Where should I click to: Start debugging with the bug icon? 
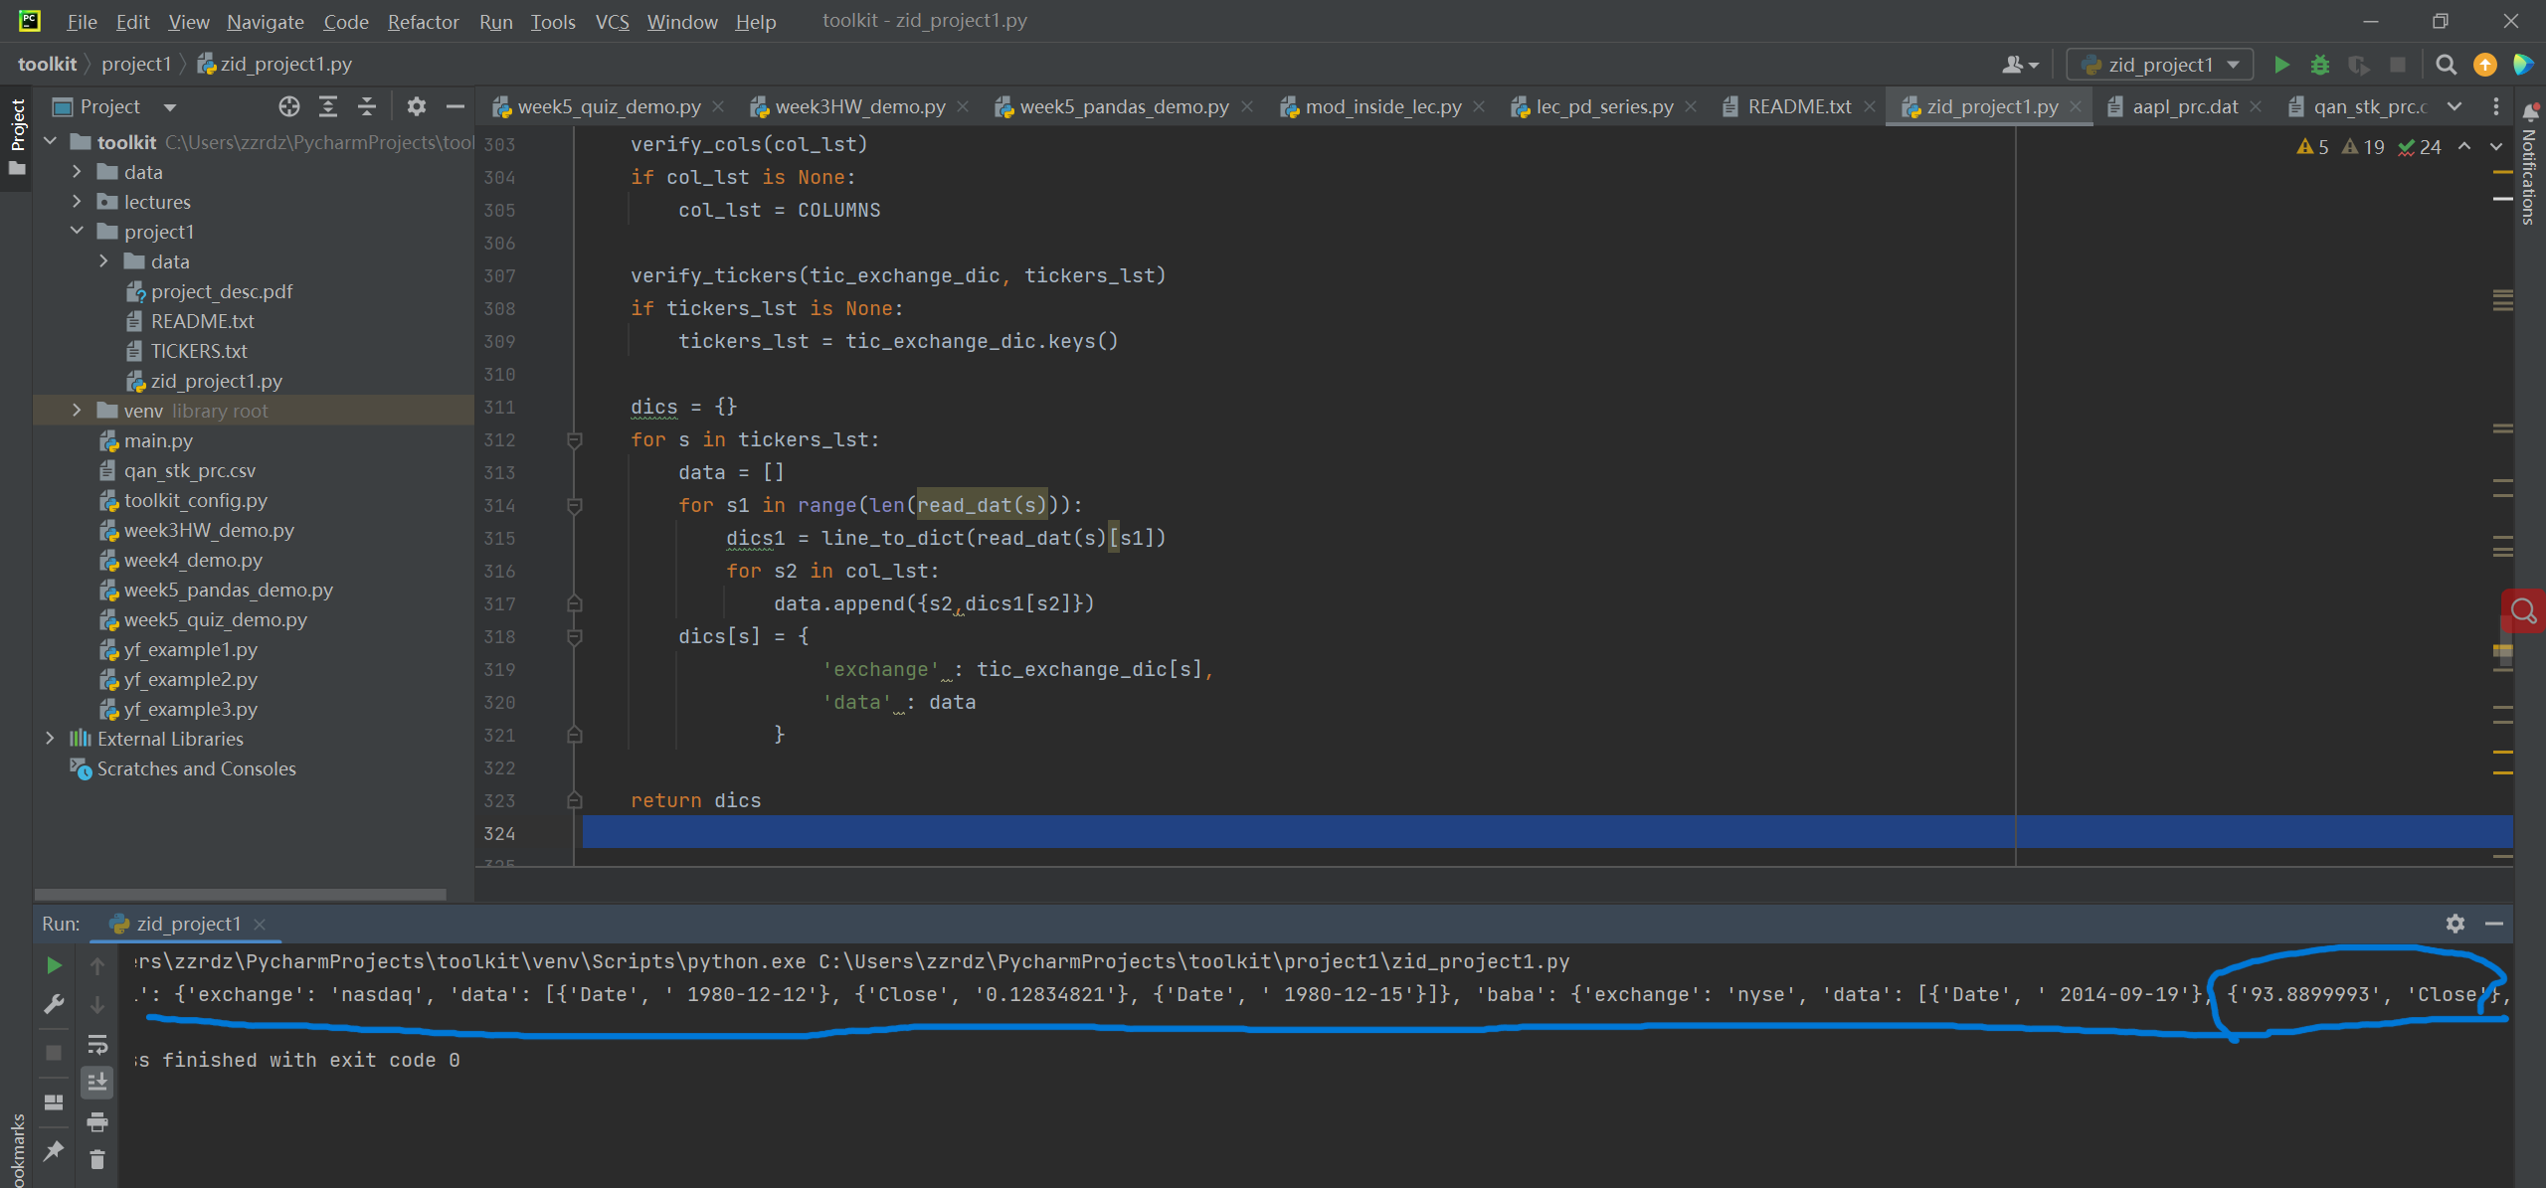coord(2320,65)
